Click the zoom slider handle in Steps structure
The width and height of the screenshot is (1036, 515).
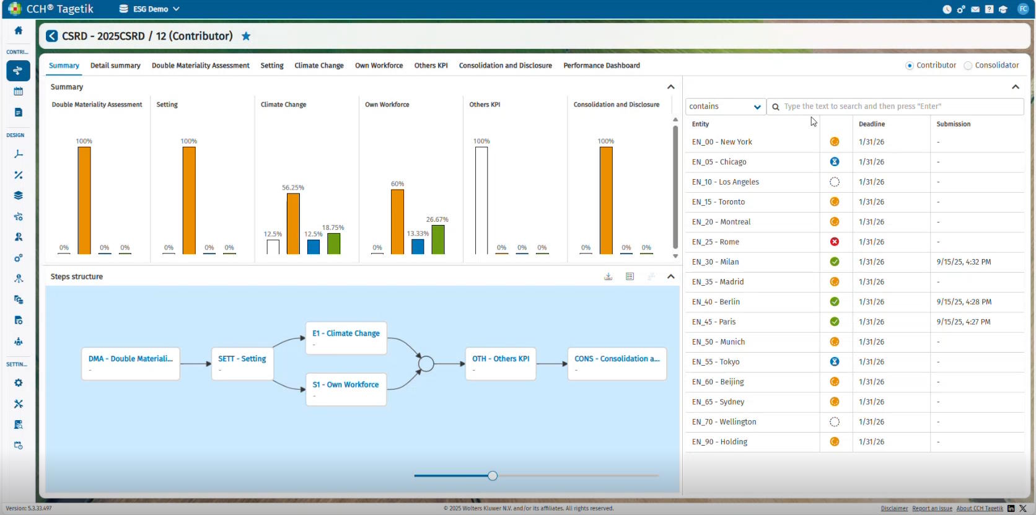493,476
